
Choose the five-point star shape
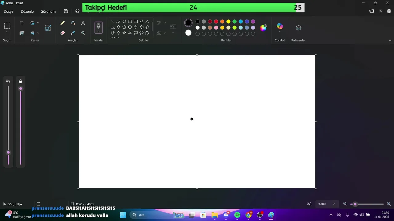(124, 33)
